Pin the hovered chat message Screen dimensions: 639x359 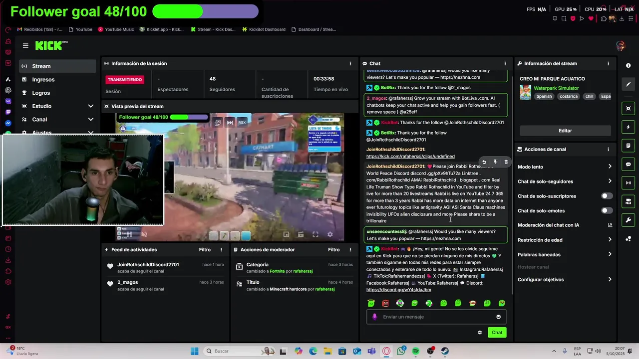click(495, 162)
